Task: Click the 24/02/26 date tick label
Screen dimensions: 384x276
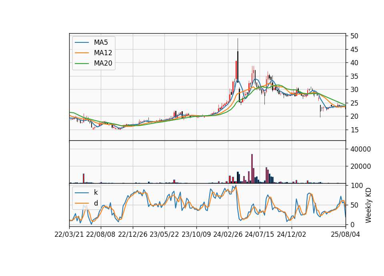Action: [228, 234]
